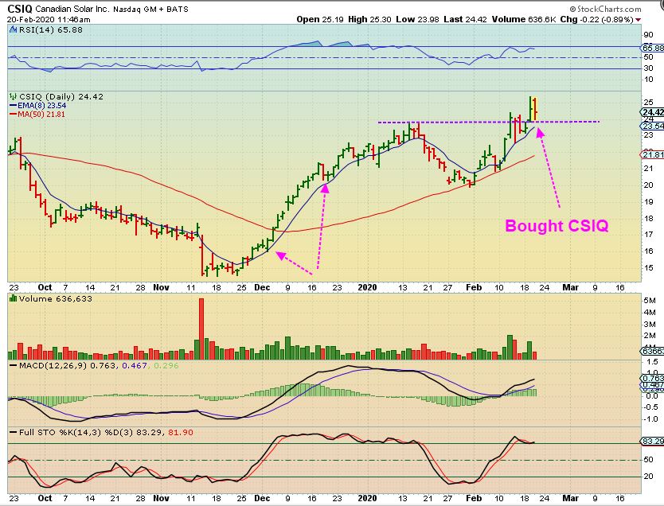Click the small line icon beside RSI(14)
664x506 pixels.
click(x=12, y=30)
